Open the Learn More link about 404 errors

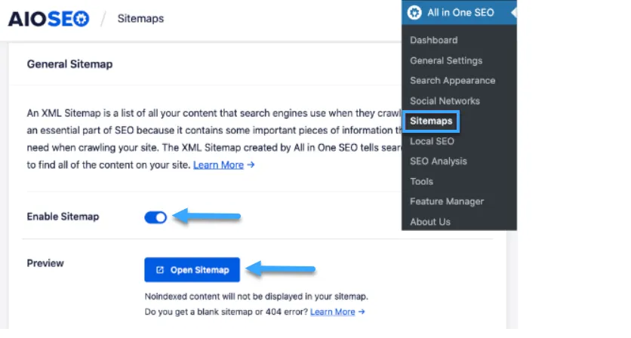332,312
